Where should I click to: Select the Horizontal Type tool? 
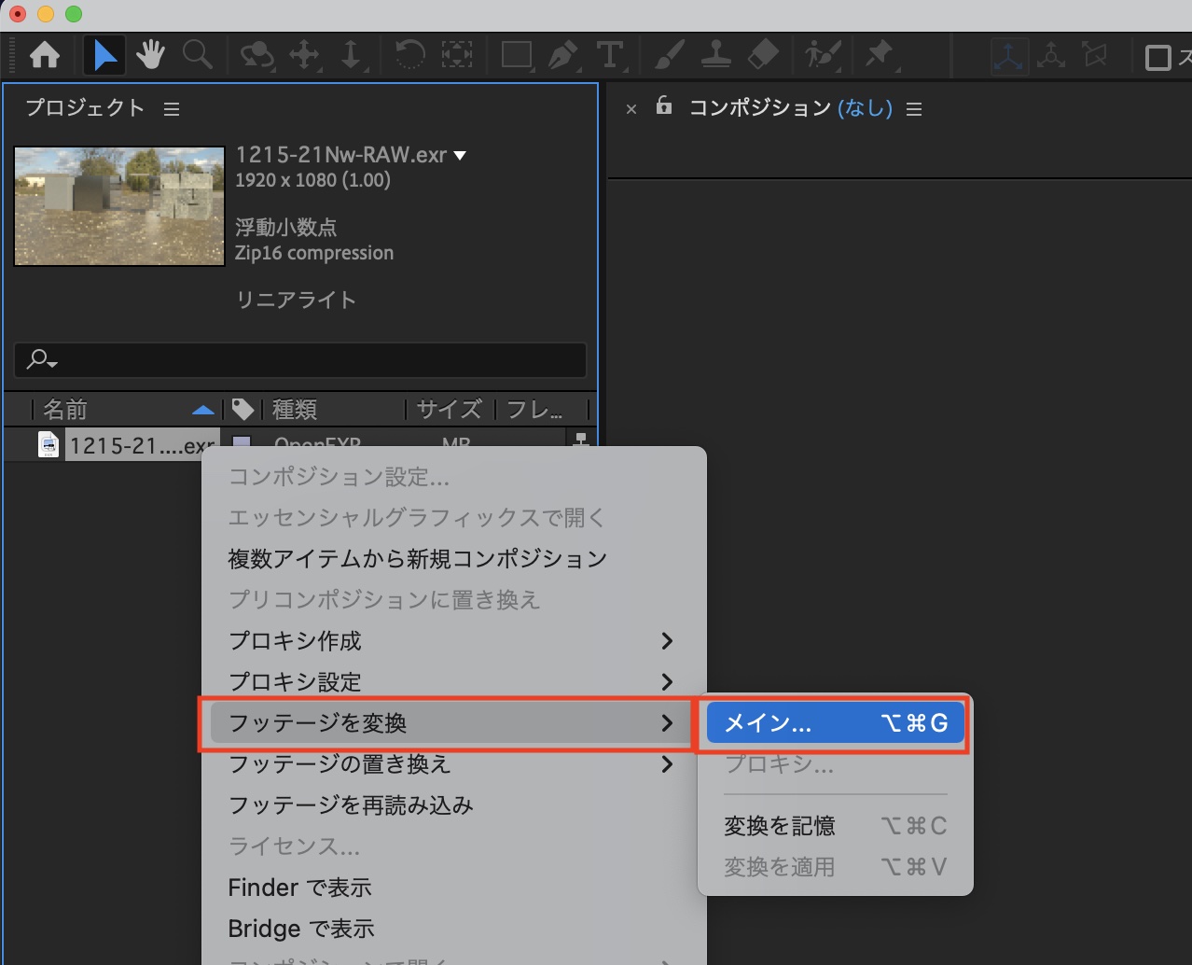[x=610, y=56]
